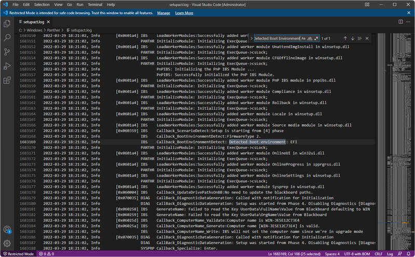Click line number 1683169 in gutter
Screen dimensions: 415x257
coord(27,142)
